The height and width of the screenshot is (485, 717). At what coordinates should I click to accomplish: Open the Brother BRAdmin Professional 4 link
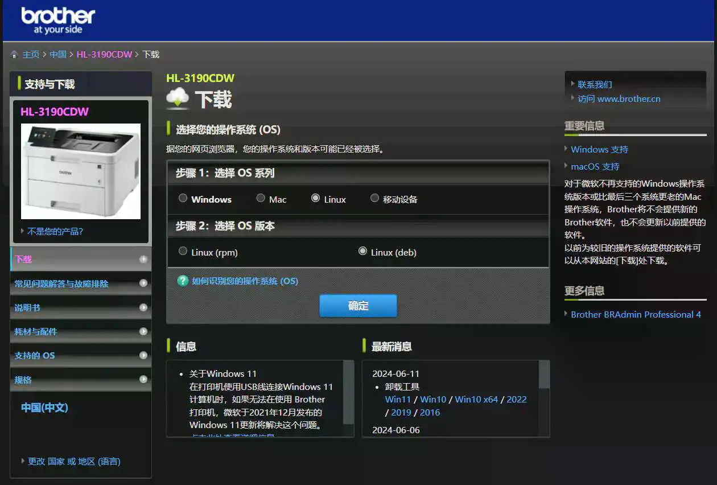636,314
